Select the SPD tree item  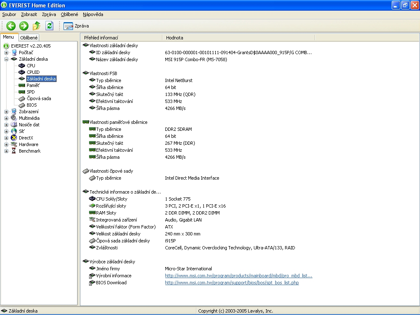click(30, 92)
